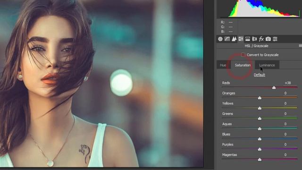The height and width of the screenshot is (170, 302).
Task: Click the 'Reds' label
Action: pyautogui.click(x=226, y=83)
